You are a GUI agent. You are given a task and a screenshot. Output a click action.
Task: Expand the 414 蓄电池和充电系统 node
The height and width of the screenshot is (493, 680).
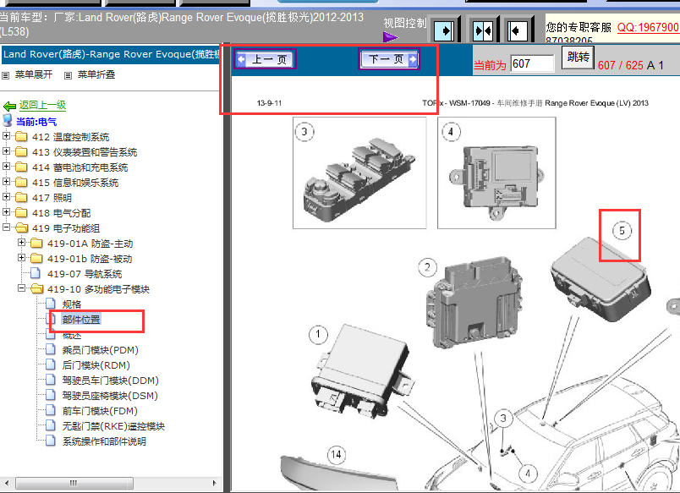(x=6, y=166)
